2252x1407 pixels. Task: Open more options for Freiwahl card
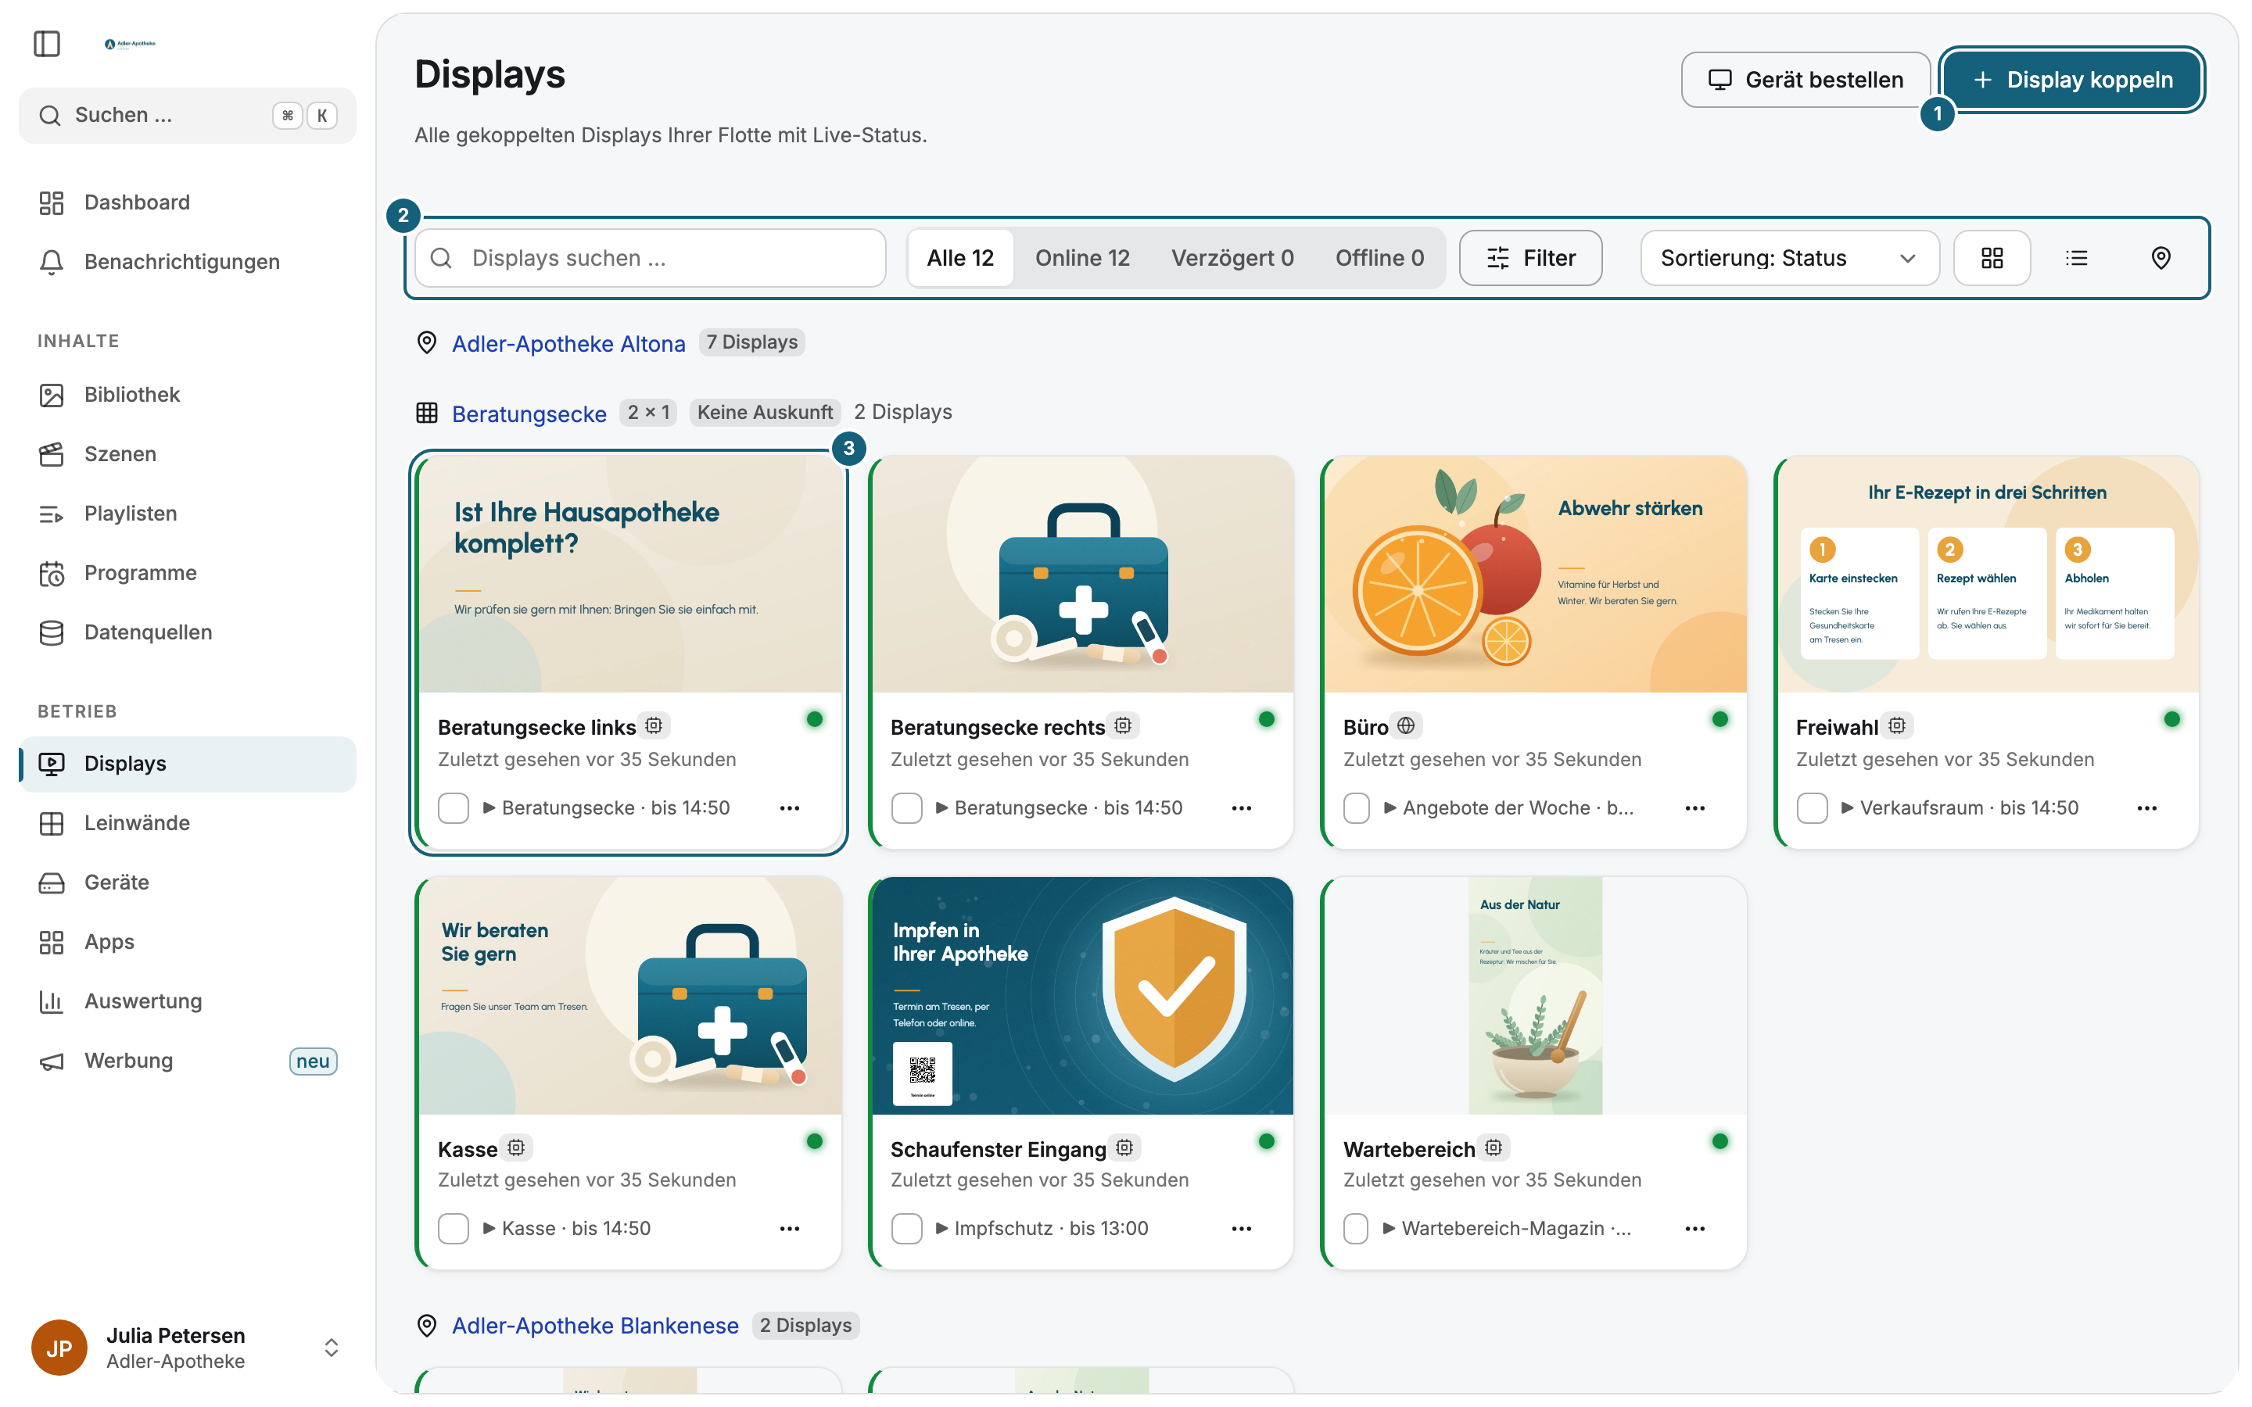2147,807
